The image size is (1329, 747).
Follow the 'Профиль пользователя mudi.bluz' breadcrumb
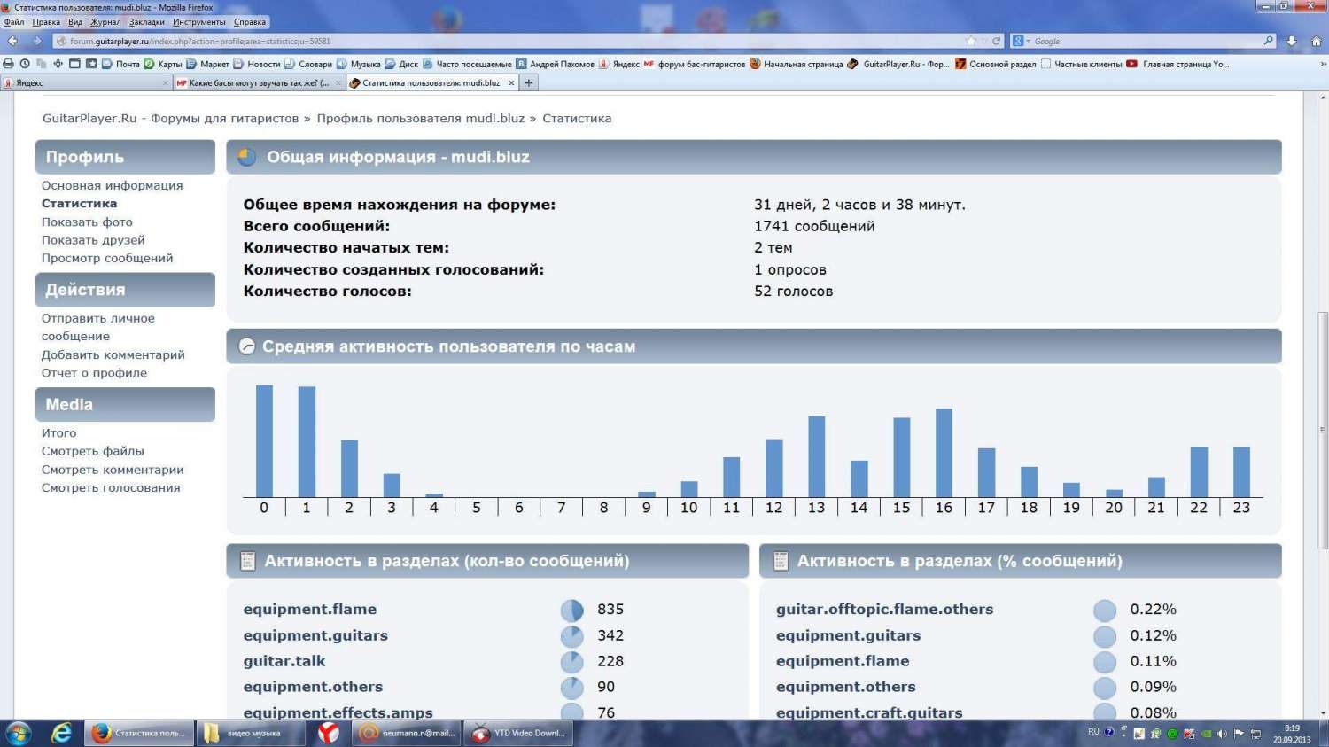(x=421, y=118)
